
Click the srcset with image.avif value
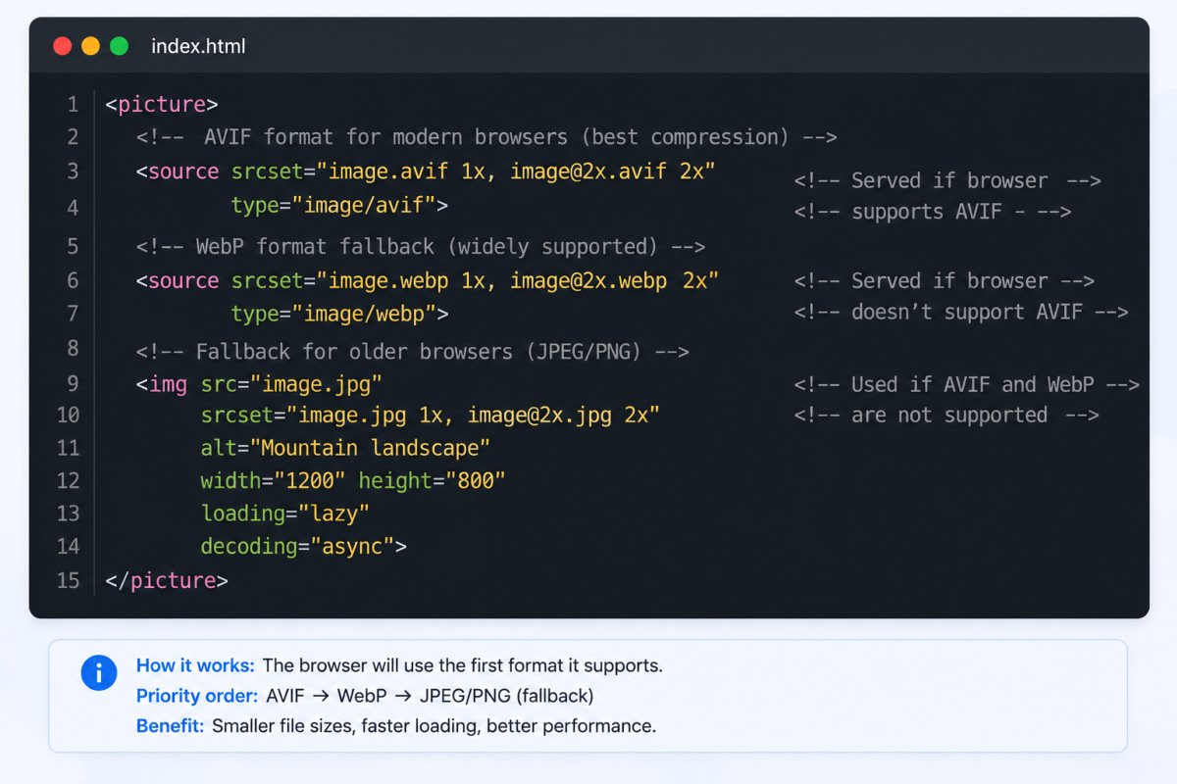[x=473, y=171]
